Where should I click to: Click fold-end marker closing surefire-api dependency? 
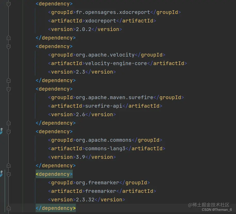(9, 123)
